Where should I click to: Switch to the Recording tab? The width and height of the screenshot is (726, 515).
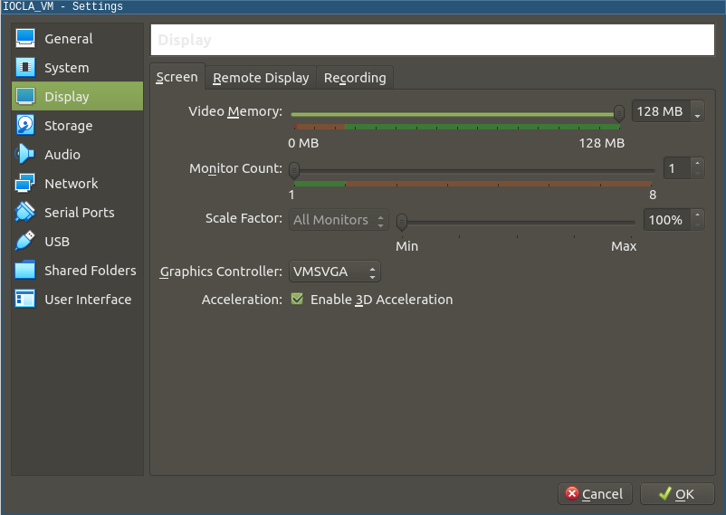[355, 78]
